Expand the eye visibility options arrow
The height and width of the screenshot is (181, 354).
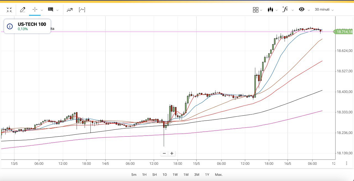click(x=309, y=10)
